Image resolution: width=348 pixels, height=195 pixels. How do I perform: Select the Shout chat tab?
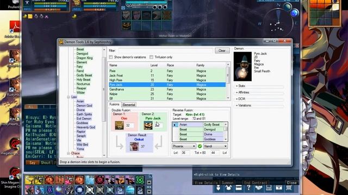tap(46, 162)
